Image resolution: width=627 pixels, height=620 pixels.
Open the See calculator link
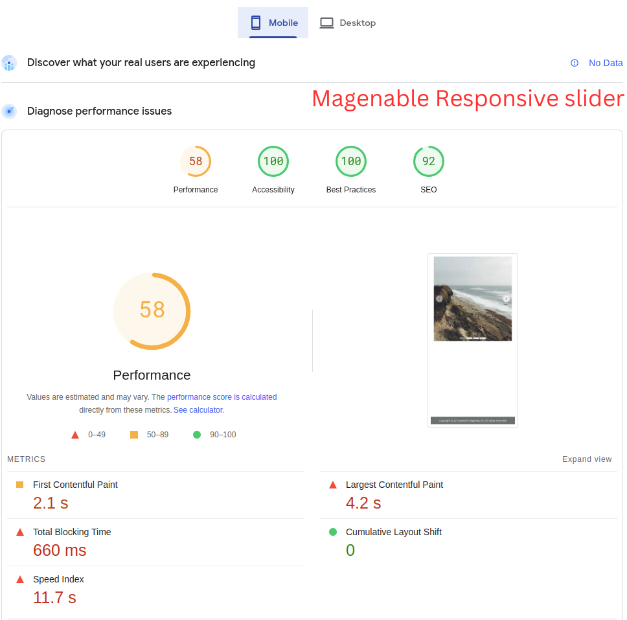coord(199,409)
